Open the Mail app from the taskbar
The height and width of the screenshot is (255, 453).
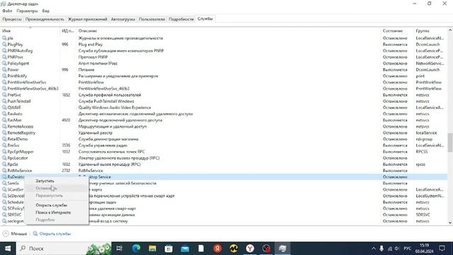click(185, 249)
